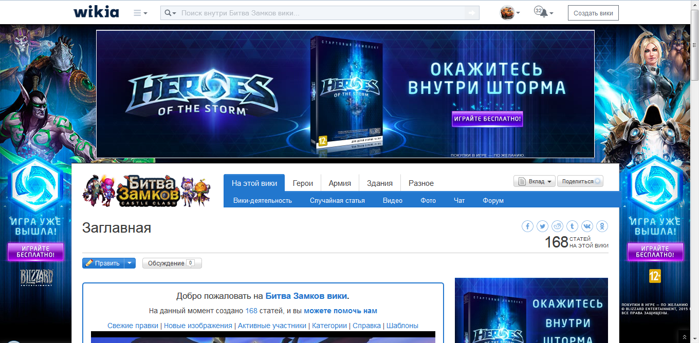699x343 pixels.
Task: Click the Править edit button
Action: (103, 263)
